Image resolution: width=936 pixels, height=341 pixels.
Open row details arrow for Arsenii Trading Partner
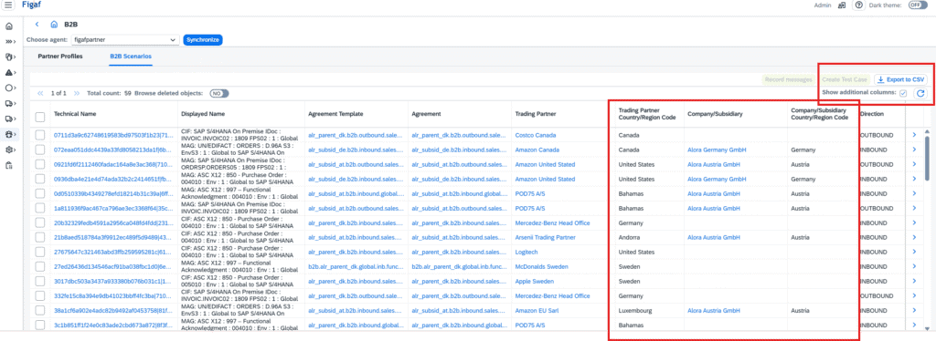click(x=914, y=237)
